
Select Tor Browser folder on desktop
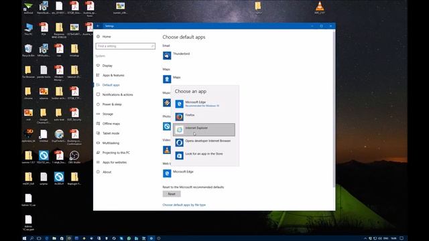[x=28, y=72]
